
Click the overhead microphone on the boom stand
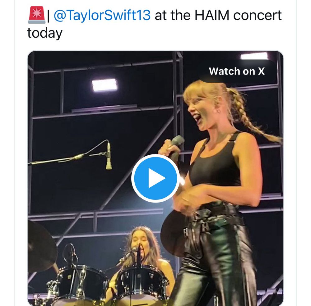click(x=109, y=156)
